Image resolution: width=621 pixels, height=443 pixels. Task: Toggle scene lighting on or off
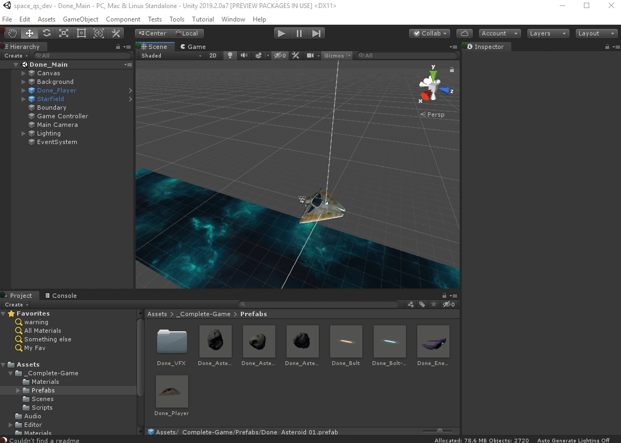pos(230,55)
